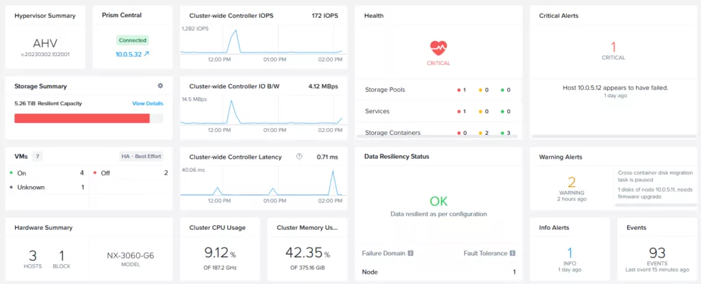Click the Latency help question mark icon

[x=299, y=157]
